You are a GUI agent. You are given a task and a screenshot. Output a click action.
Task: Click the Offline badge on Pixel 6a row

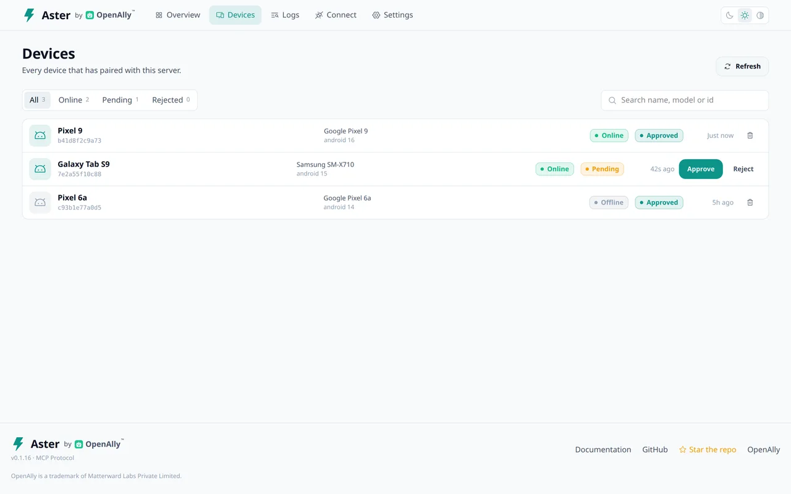609,203
